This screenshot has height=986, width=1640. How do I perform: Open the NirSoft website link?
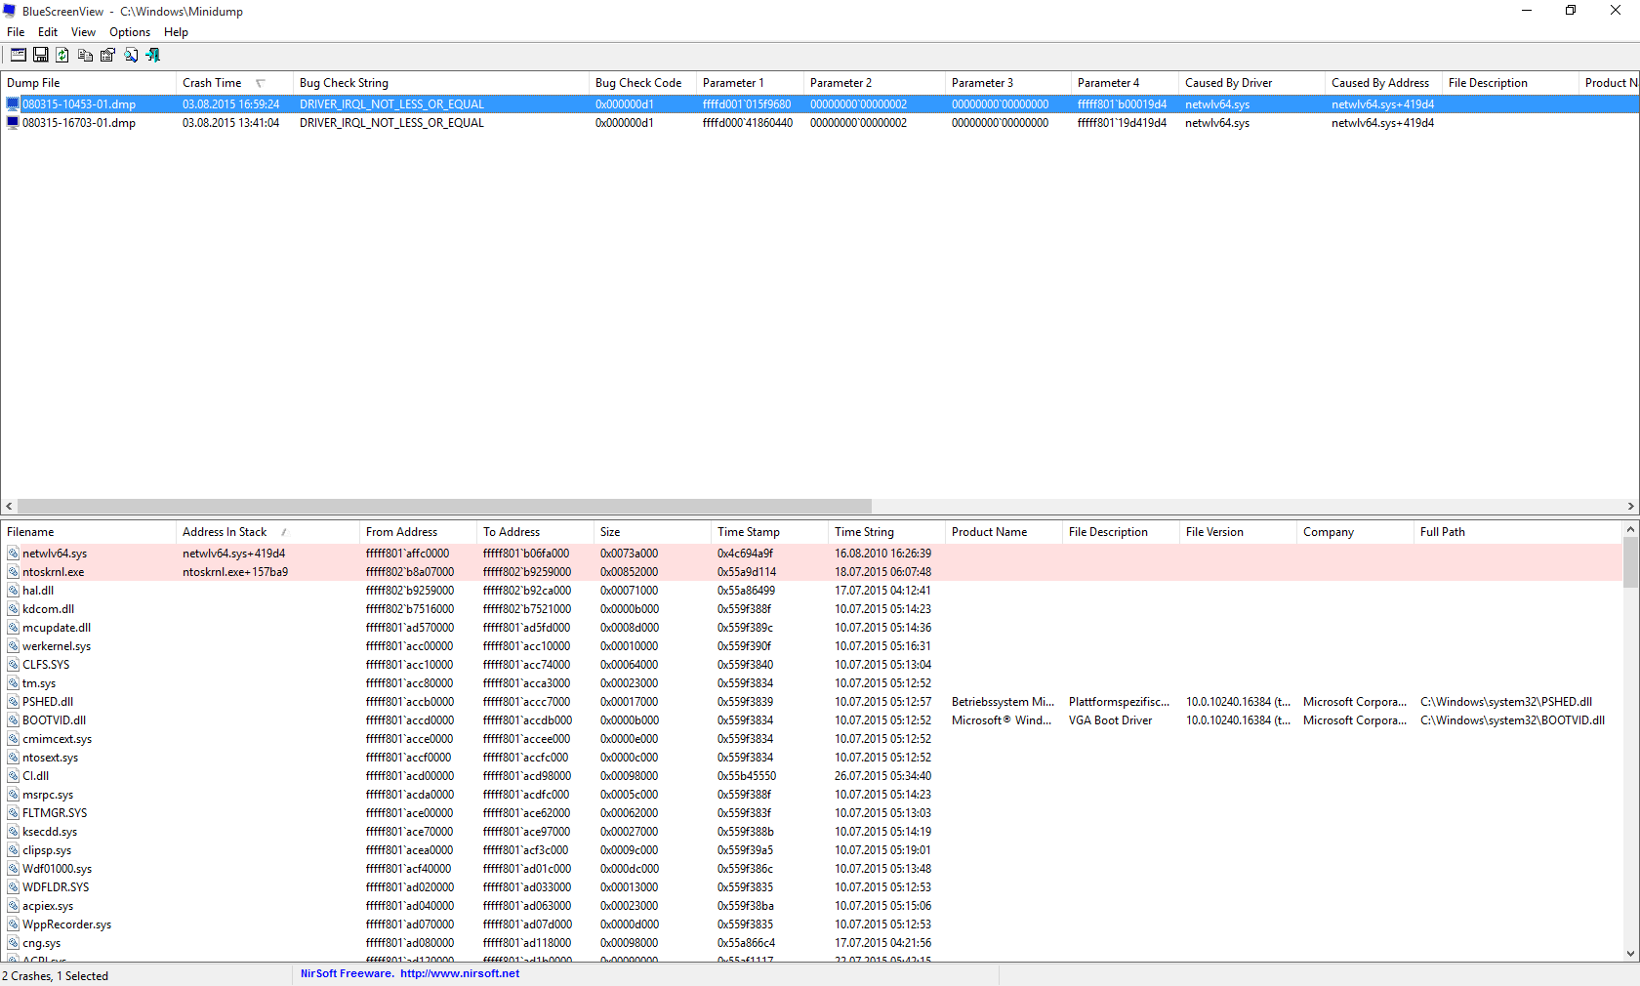pos(460,973)
